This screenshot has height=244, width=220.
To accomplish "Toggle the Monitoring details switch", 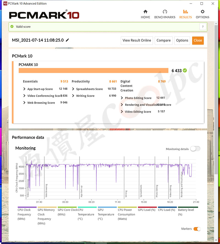I will pos(195,149).
